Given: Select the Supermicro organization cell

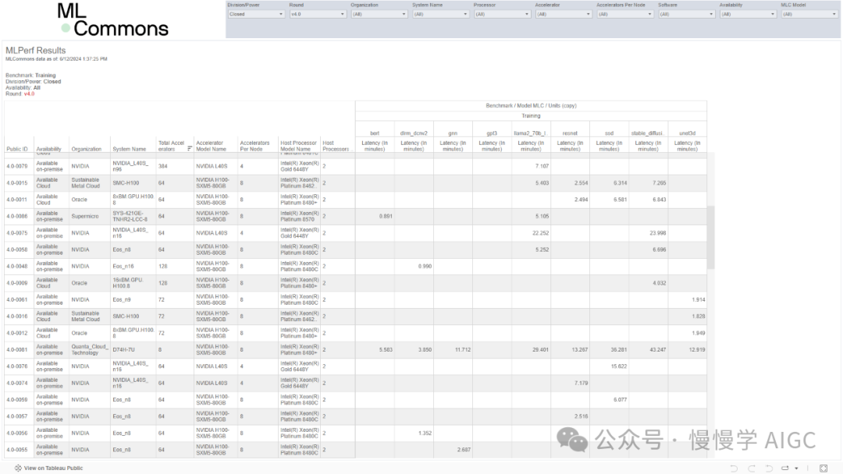Looking at the screenshot, I should [85, 216].
